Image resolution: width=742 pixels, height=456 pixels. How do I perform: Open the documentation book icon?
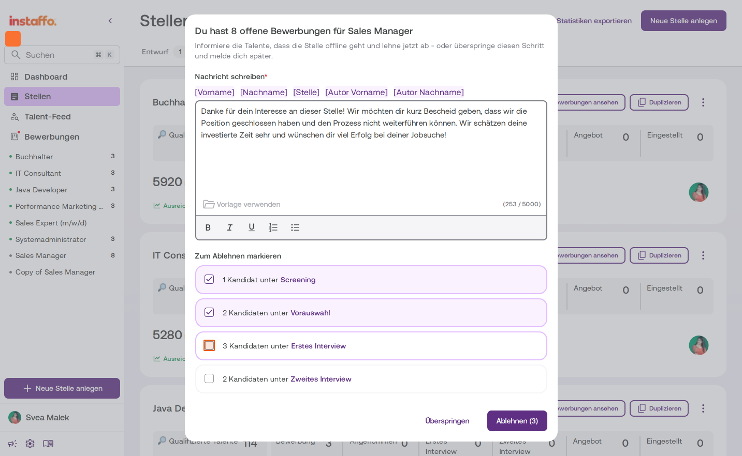[48, 444]
